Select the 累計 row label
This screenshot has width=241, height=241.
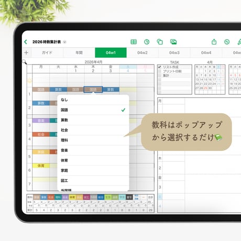point(30,210)
